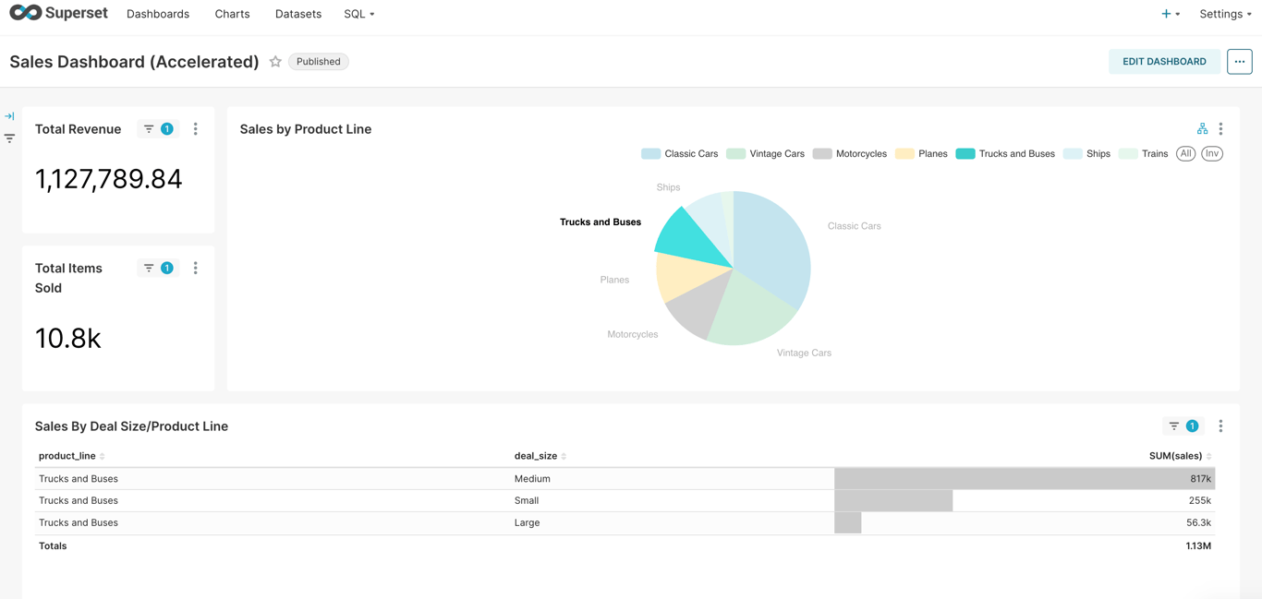1262x599 pixels.
Task: Go to Charts in top navigation
Action: (232, 14)
